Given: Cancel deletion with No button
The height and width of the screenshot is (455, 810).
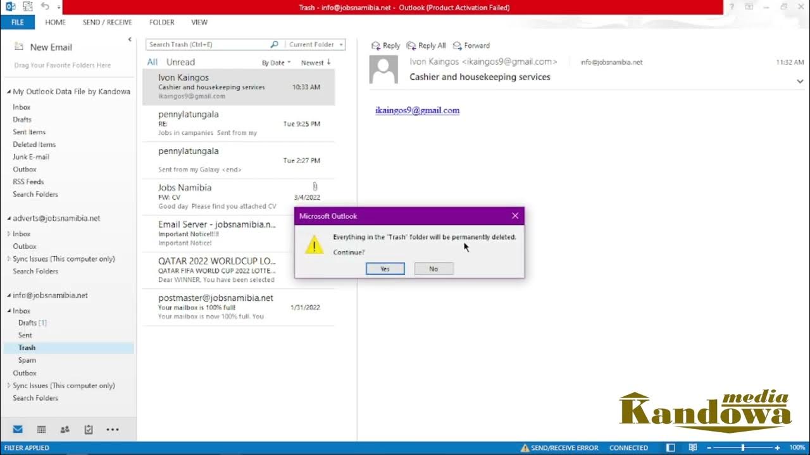Looking at the screenshot, I should pyautogui.click(x=433, y=269).
